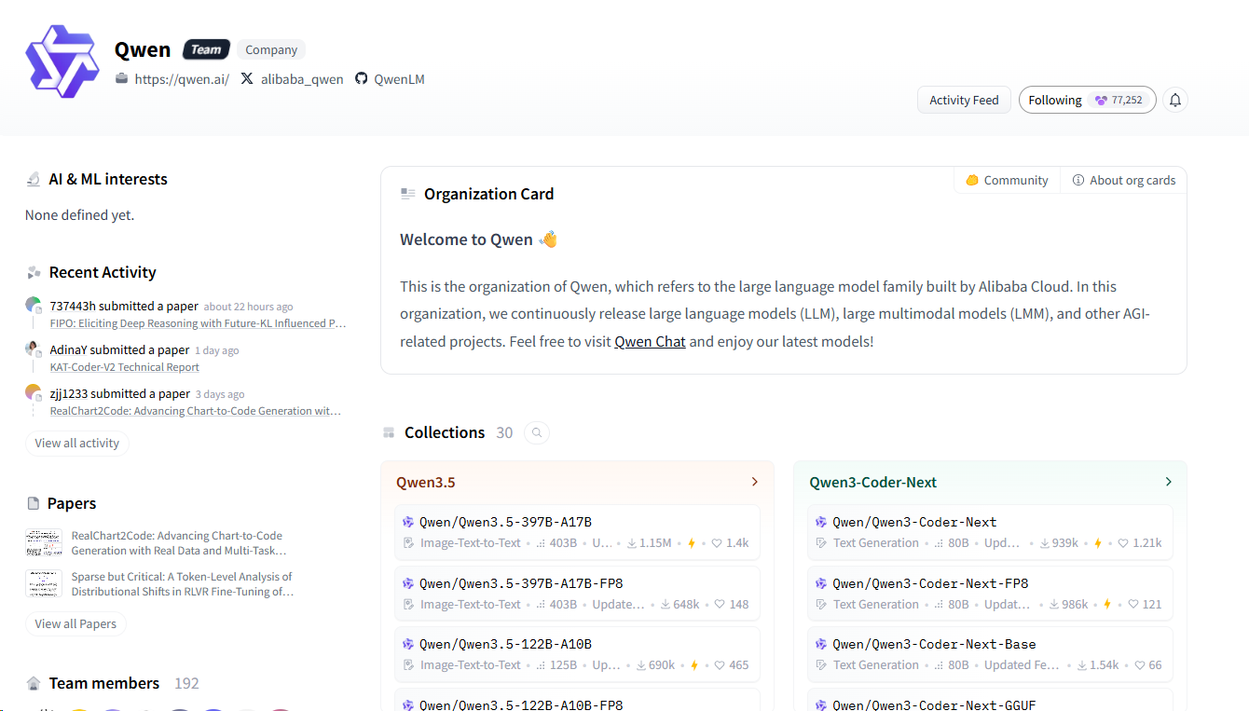The image size is (1249, 711).
Task: Click the 737443h username
Action: [x=73, y=306]
